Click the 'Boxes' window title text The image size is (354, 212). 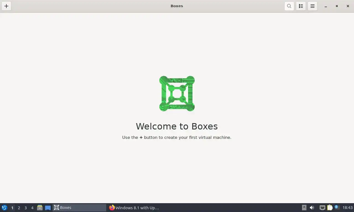point(177,6)
